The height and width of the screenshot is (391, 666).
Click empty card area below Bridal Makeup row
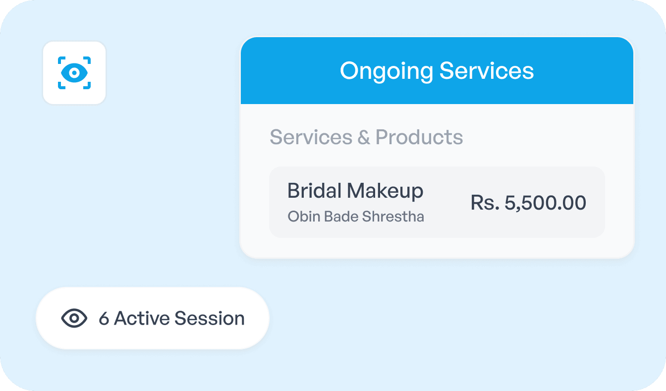tap(437, 247)
